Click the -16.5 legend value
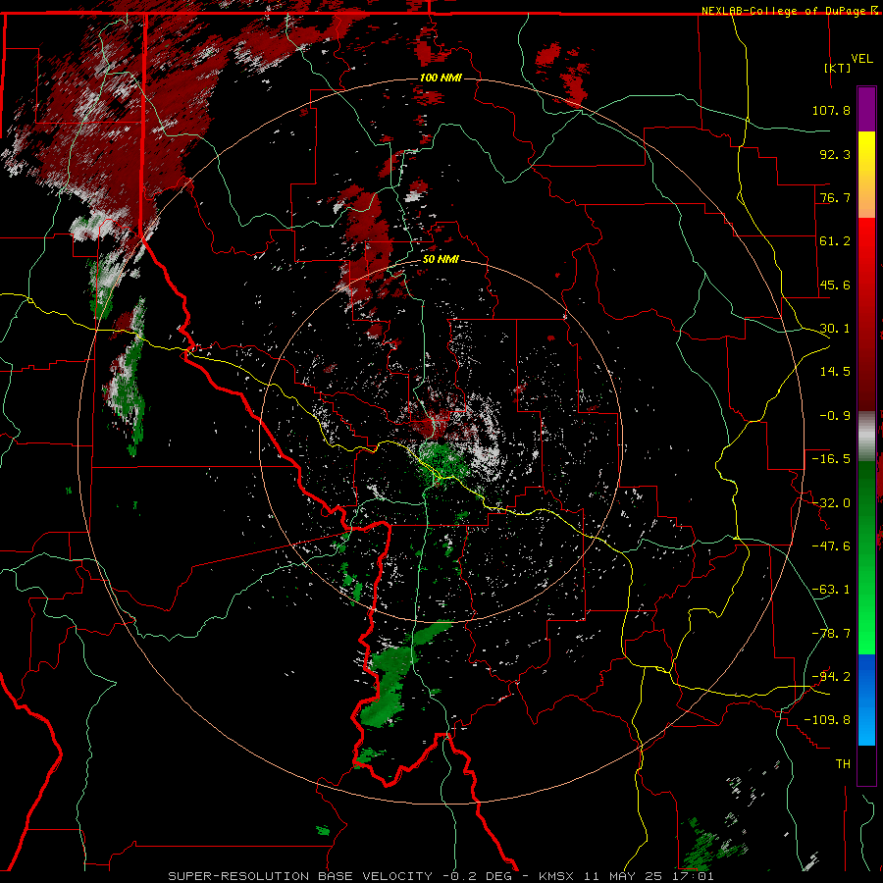The image size is (883, 883). [831, 459]
